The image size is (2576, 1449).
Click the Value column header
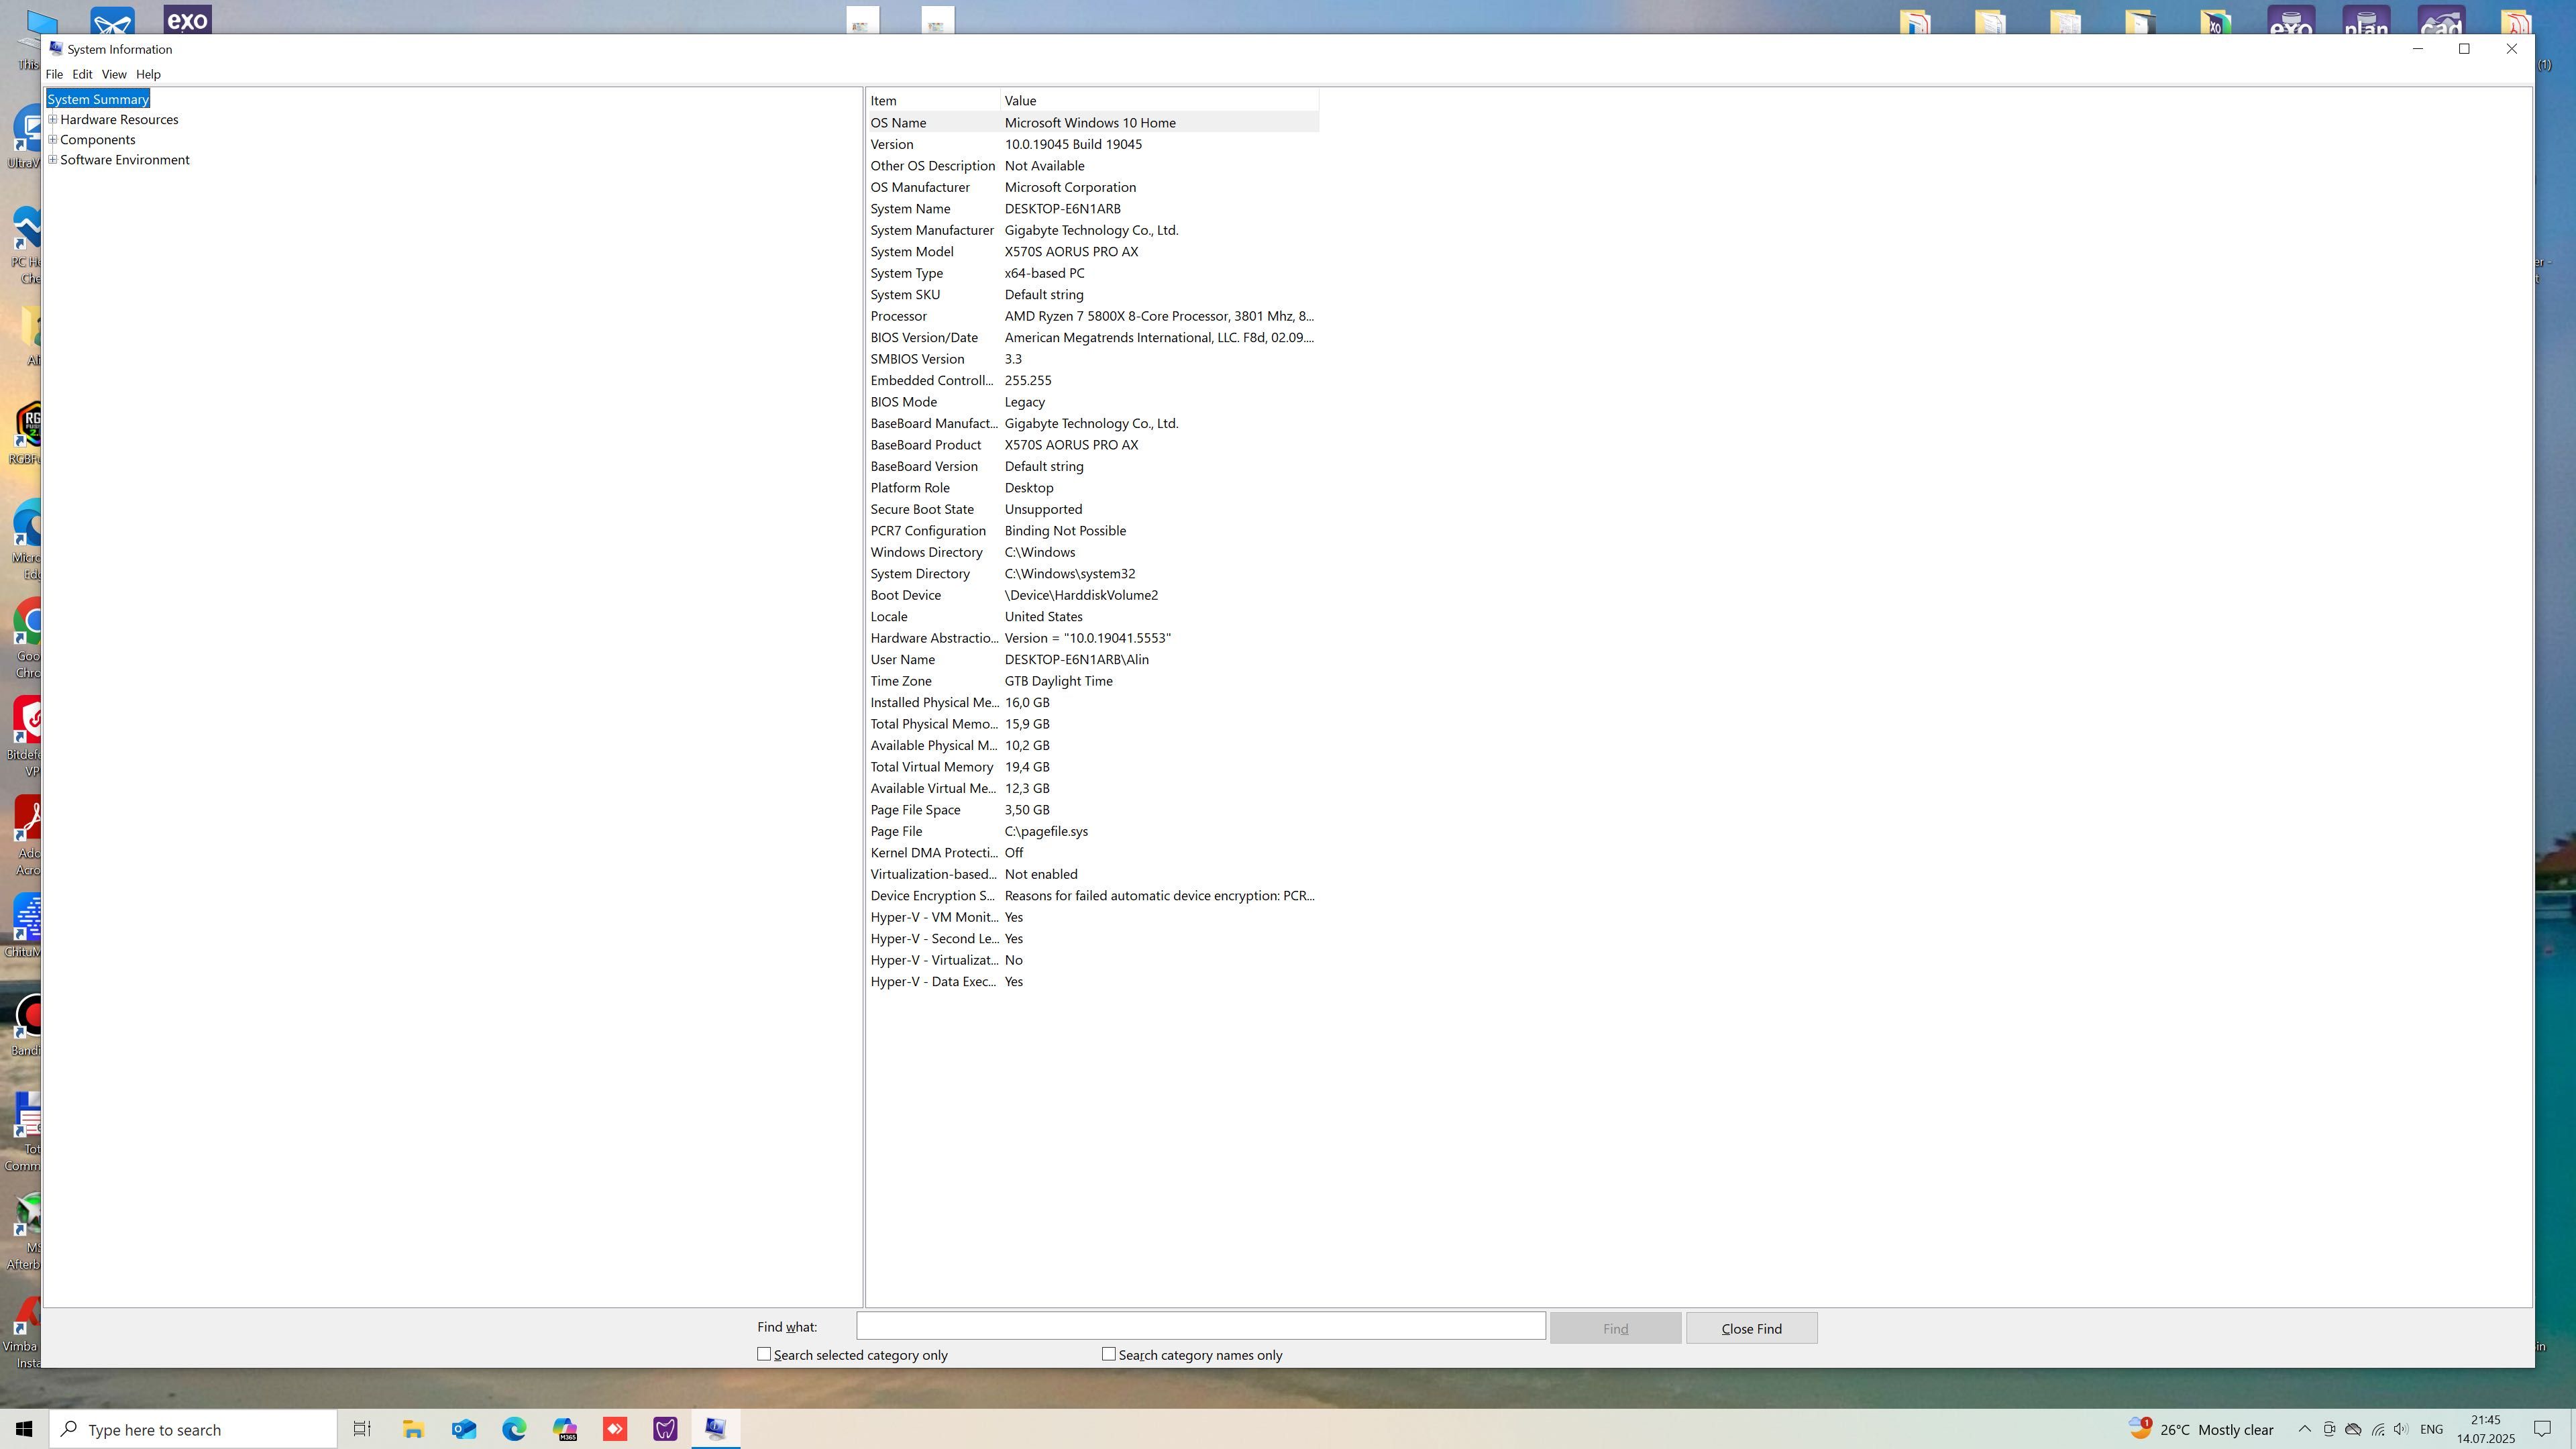[x=1160, y=101]
